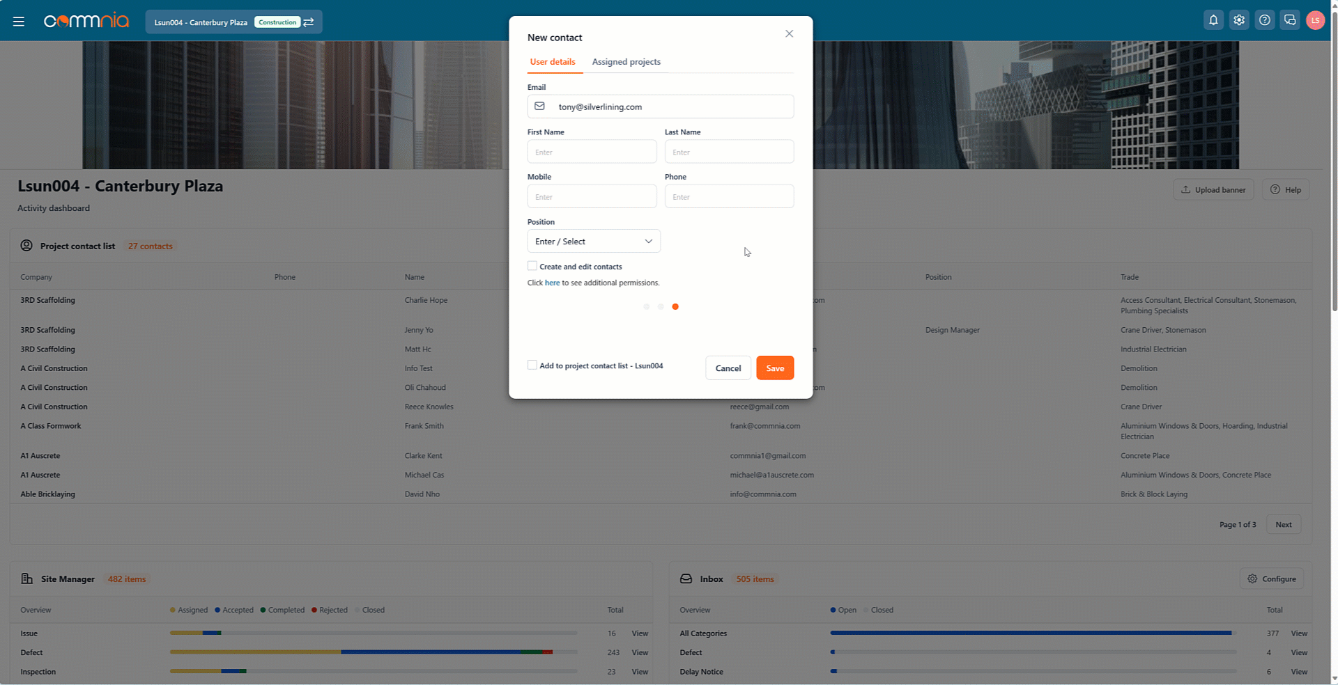Screen dimensions: 1338x685
Task: Expand the Position dropdown
Action: coord(594,242)
